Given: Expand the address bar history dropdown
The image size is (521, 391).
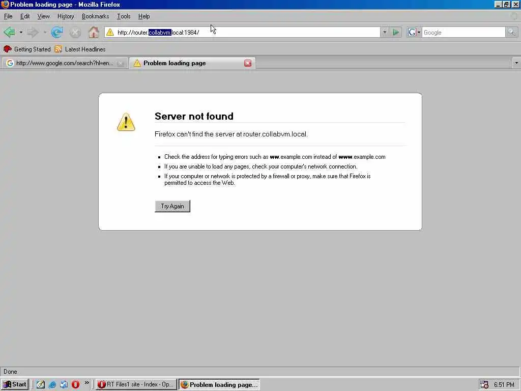Looking at the screenshot, I should click(385, 32).
